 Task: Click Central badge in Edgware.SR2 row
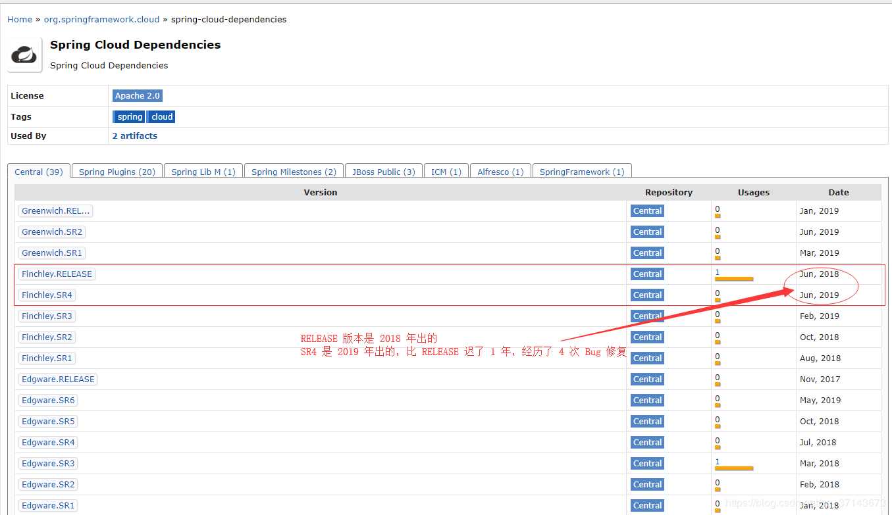[x=647, y=485]
